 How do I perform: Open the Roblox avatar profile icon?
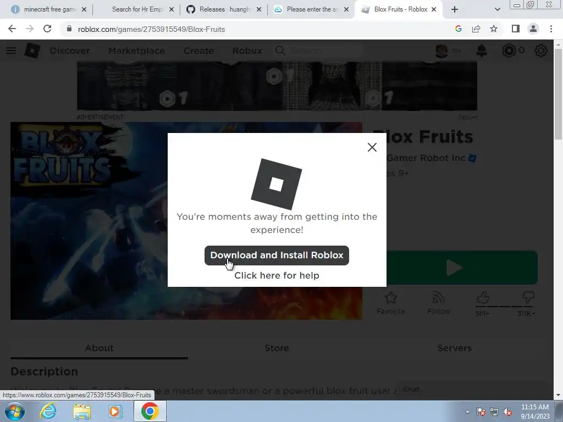click(441, 51)
